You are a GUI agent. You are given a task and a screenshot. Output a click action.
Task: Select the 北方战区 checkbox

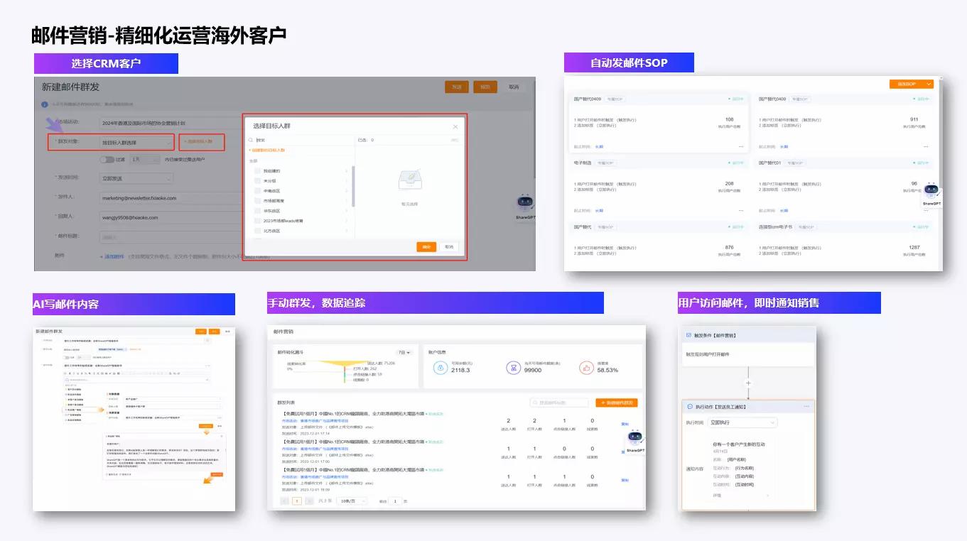point(257,231)
